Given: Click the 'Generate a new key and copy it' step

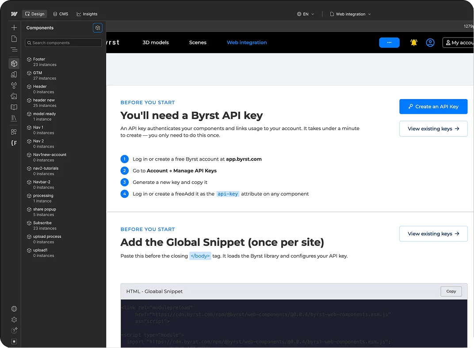Looking at the screenshot, I should [x=170, y=182].
